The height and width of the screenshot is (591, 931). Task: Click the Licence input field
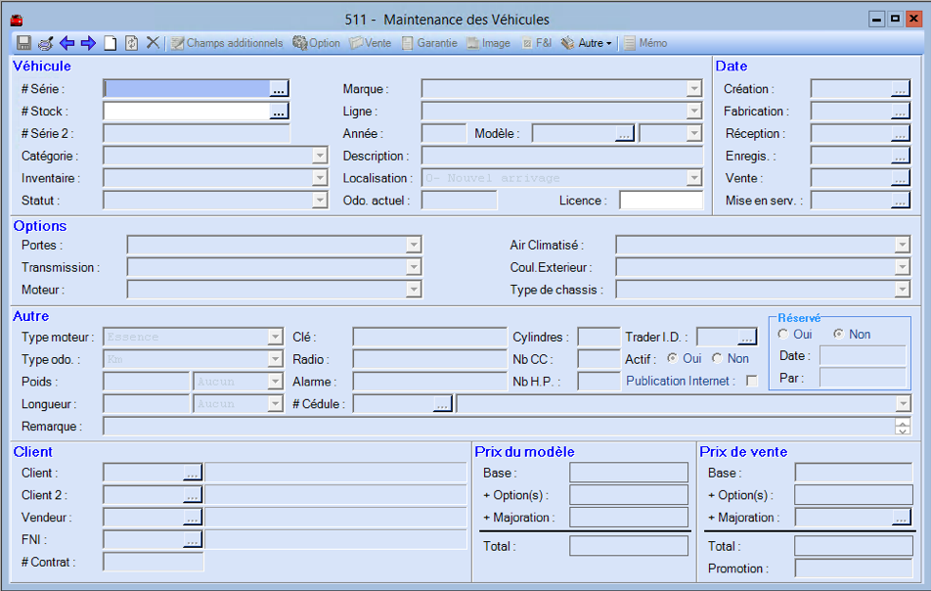click(x=661, y=201)
